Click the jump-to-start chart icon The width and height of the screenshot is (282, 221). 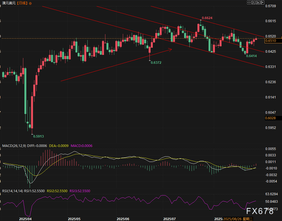[x=253, y=2]
